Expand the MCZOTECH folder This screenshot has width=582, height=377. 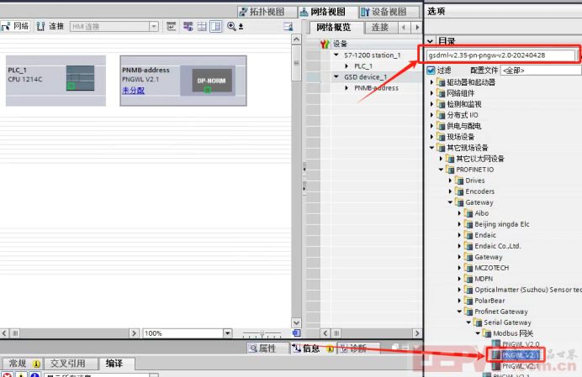459,268
